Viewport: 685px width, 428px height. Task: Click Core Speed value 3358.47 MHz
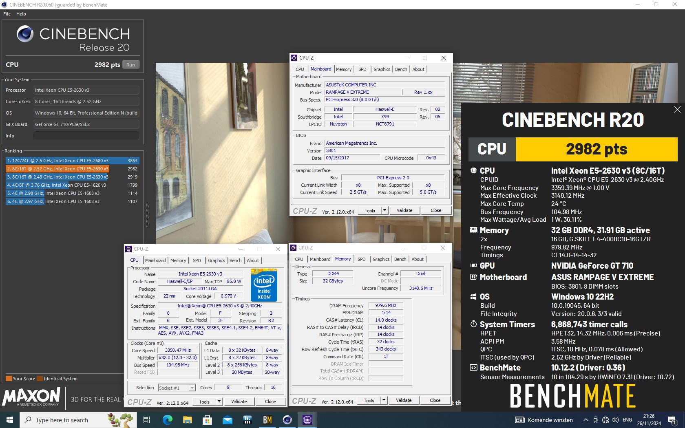[178, 350]
